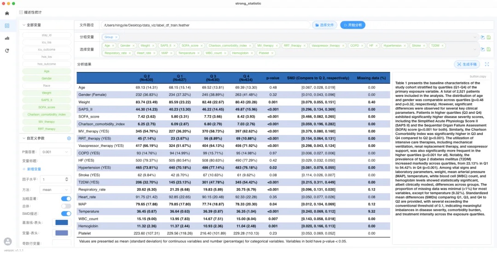Click the fullscreen expand icon above results

click(487, 64)
